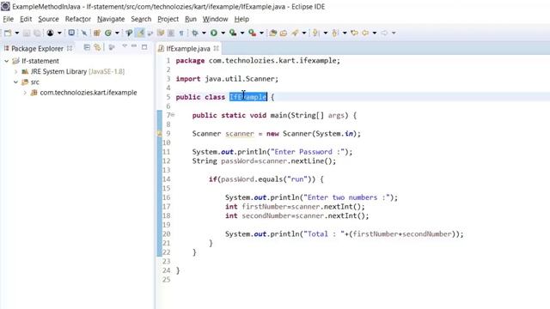This screenshot has width=550, height=309.
Task: Open Package Explorer View Menu triangle
Action: (x=125, y=45)
